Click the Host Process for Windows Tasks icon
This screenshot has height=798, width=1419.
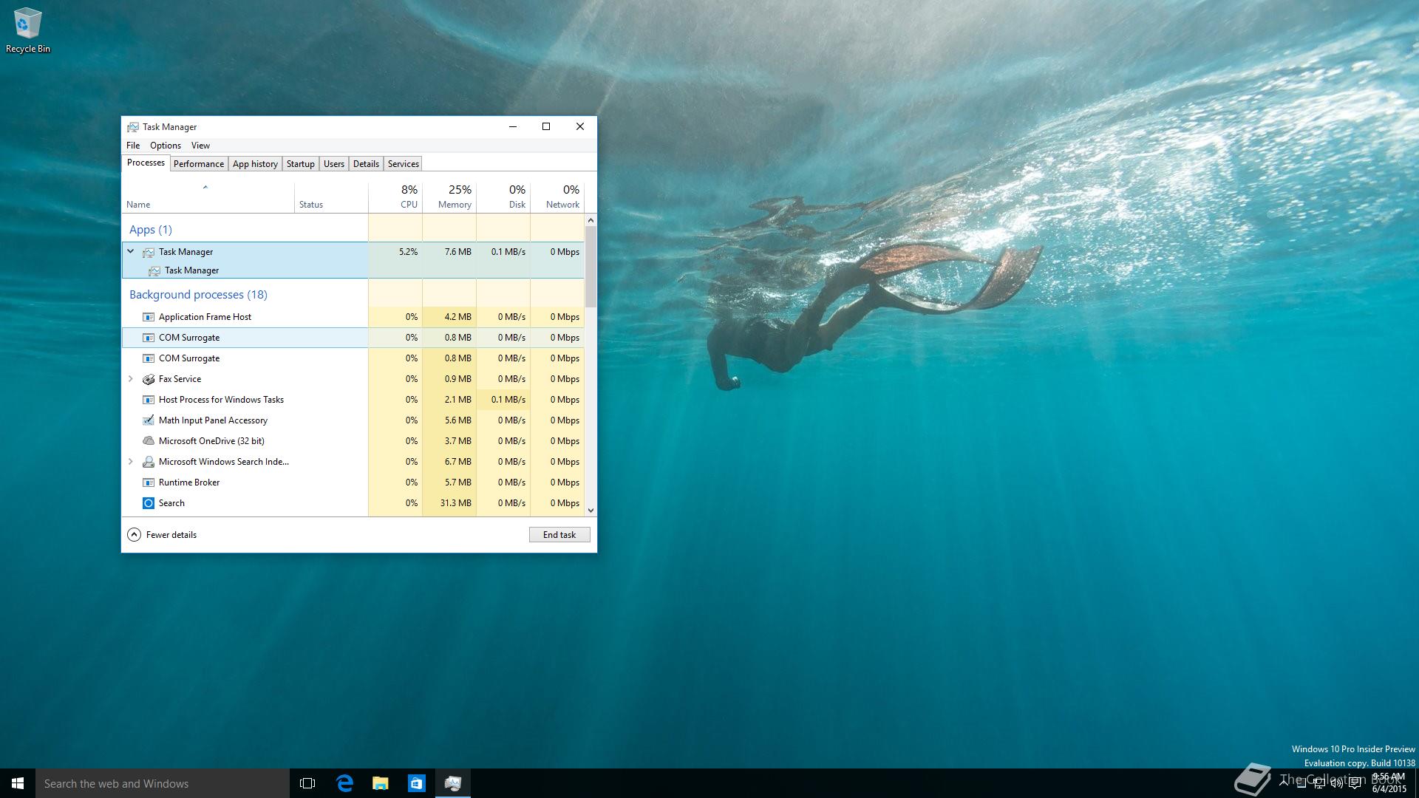click(149, 400)
